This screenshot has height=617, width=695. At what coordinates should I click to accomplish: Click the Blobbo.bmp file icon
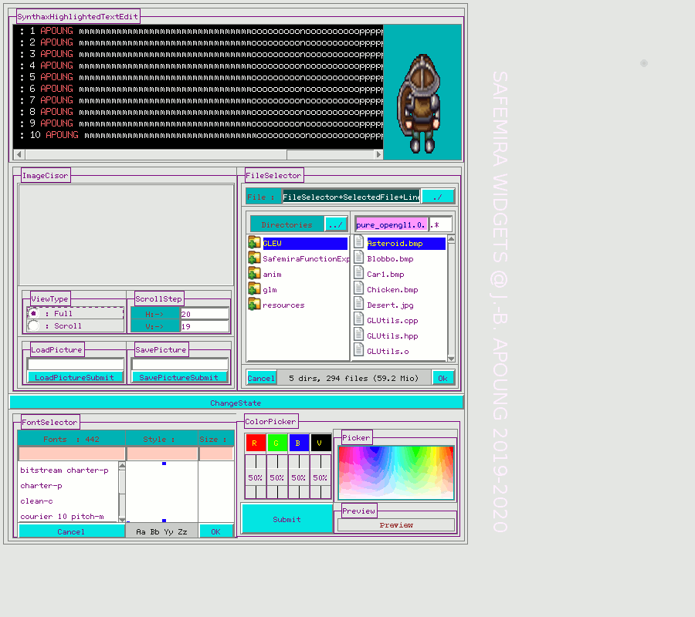click(359, 258)
